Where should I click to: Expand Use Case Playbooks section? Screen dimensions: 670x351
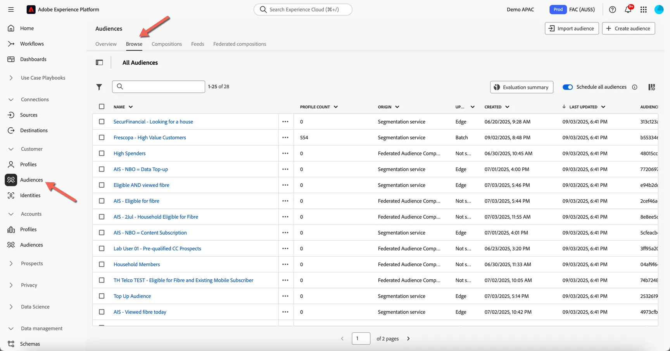[11, 78]
